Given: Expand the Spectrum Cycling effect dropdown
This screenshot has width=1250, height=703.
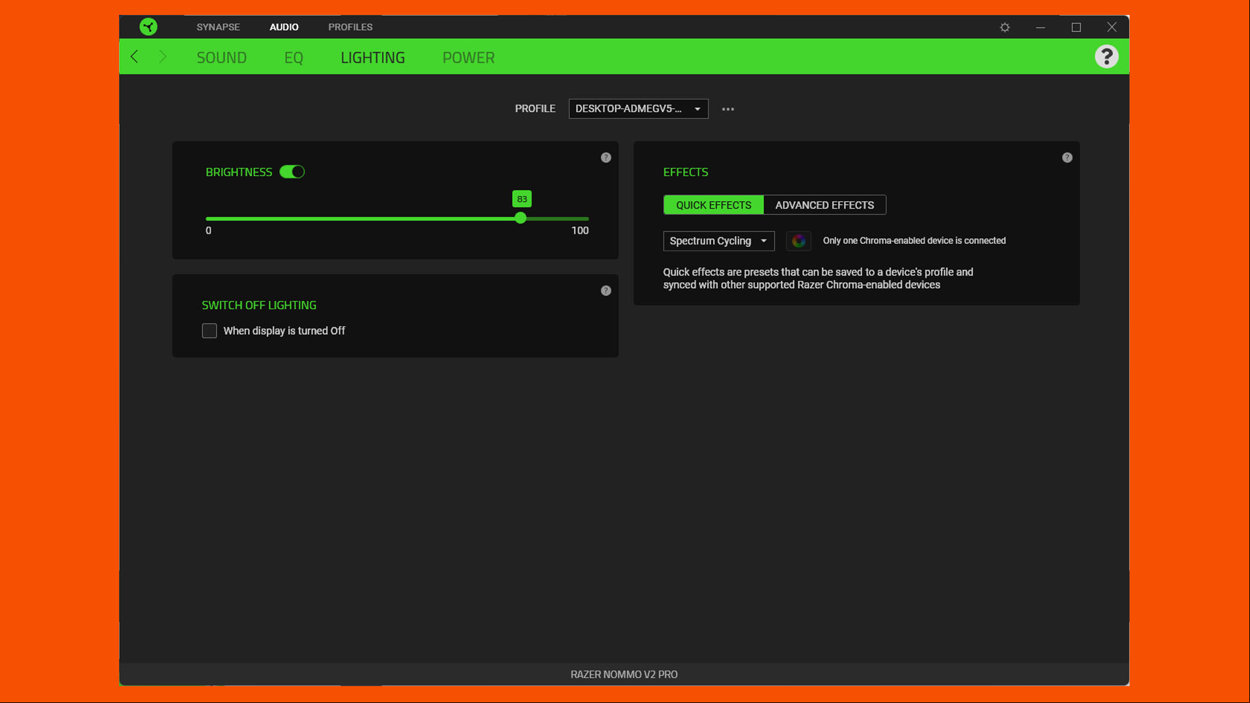Looking at the screenshot, I should tap(718, 241).
